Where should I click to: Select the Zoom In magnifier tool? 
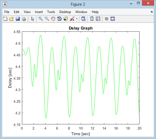point(41,19)
